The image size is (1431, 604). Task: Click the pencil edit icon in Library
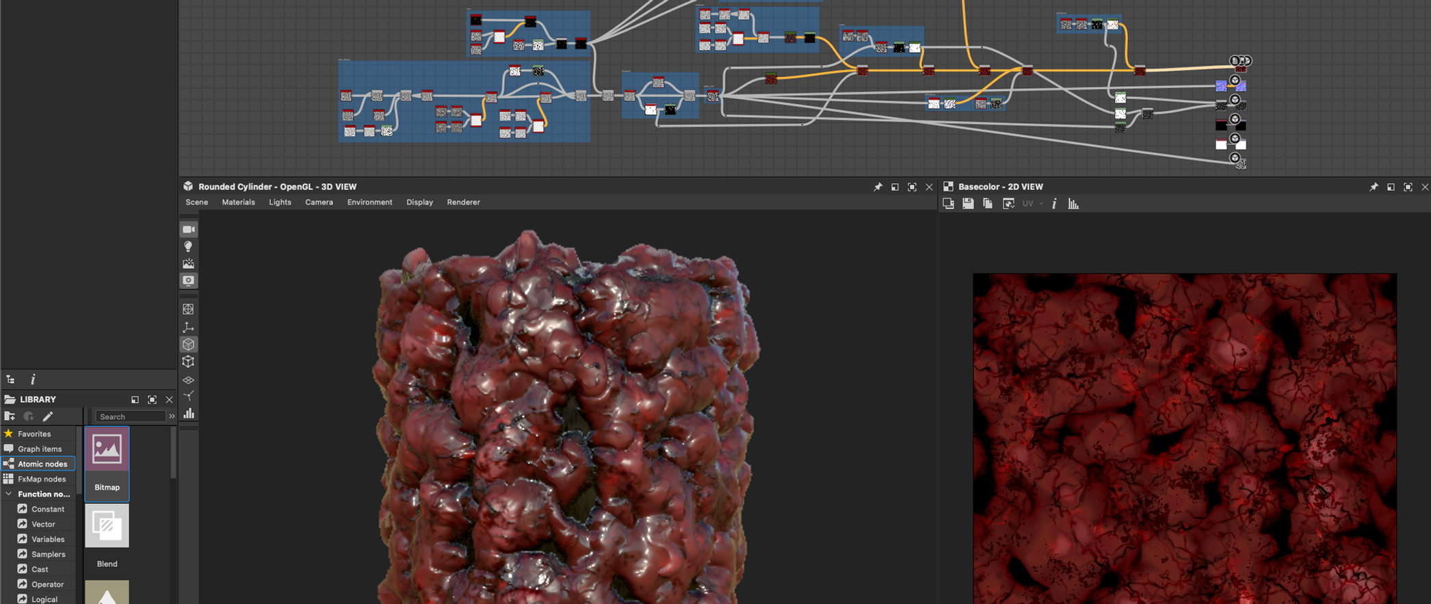[48, 416]
